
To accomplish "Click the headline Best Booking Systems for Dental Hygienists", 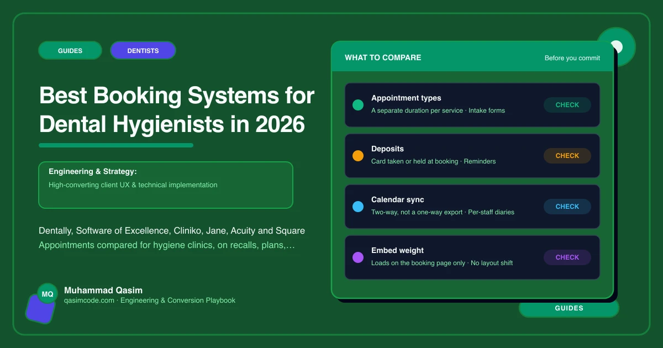I will pos(177,110).
